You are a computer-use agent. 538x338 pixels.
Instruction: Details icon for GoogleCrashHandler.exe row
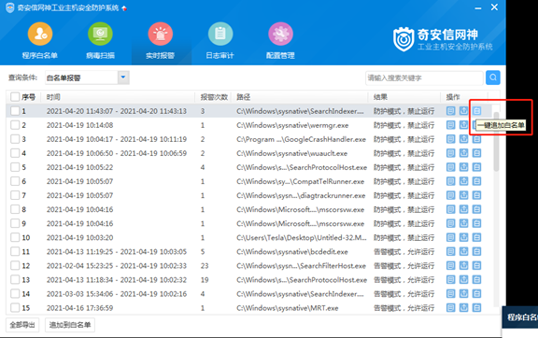click(x=450, y=139)
